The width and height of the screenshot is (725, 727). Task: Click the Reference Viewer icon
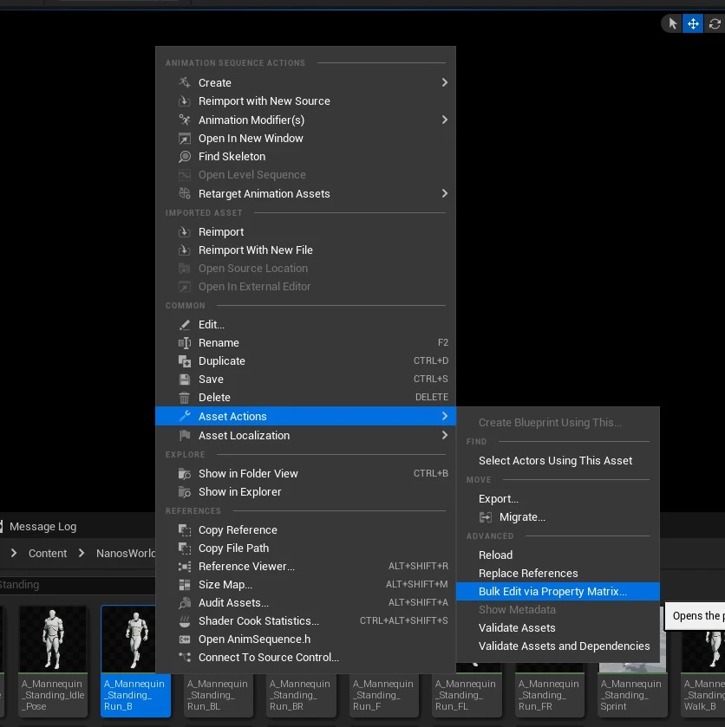tap(185, 567)
